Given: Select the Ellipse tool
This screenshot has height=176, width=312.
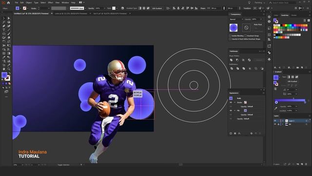Looking at the screenshot, I should point(4,34).
